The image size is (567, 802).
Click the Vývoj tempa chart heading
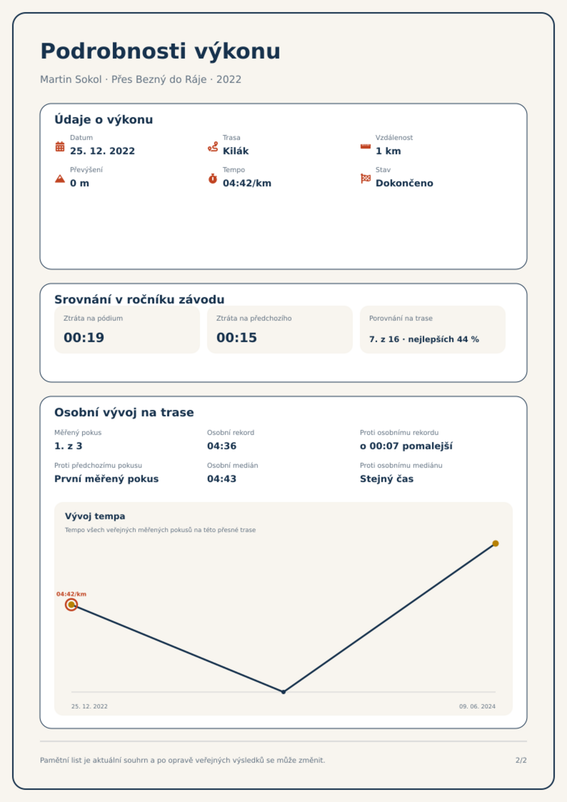pos(95,516)
